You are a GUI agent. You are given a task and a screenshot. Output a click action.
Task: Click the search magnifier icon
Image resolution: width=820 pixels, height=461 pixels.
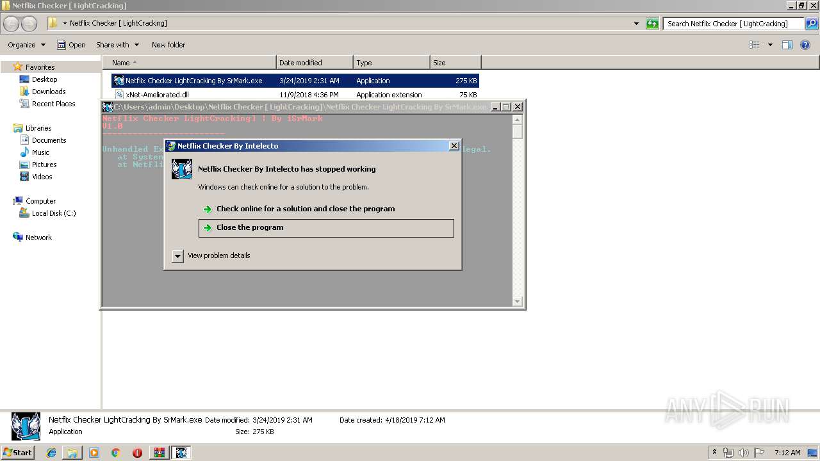[812, 24]
